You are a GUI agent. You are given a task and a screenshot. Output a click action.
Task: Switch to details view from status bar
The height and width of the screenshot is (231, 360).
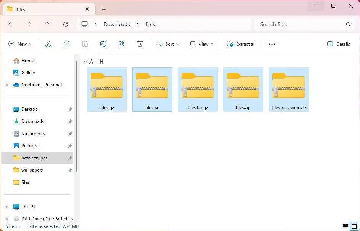coord(346,226)
